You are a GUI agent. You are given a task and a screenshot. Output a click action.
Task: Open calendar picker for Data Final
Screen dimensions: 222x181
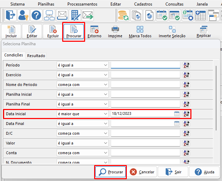177,124
